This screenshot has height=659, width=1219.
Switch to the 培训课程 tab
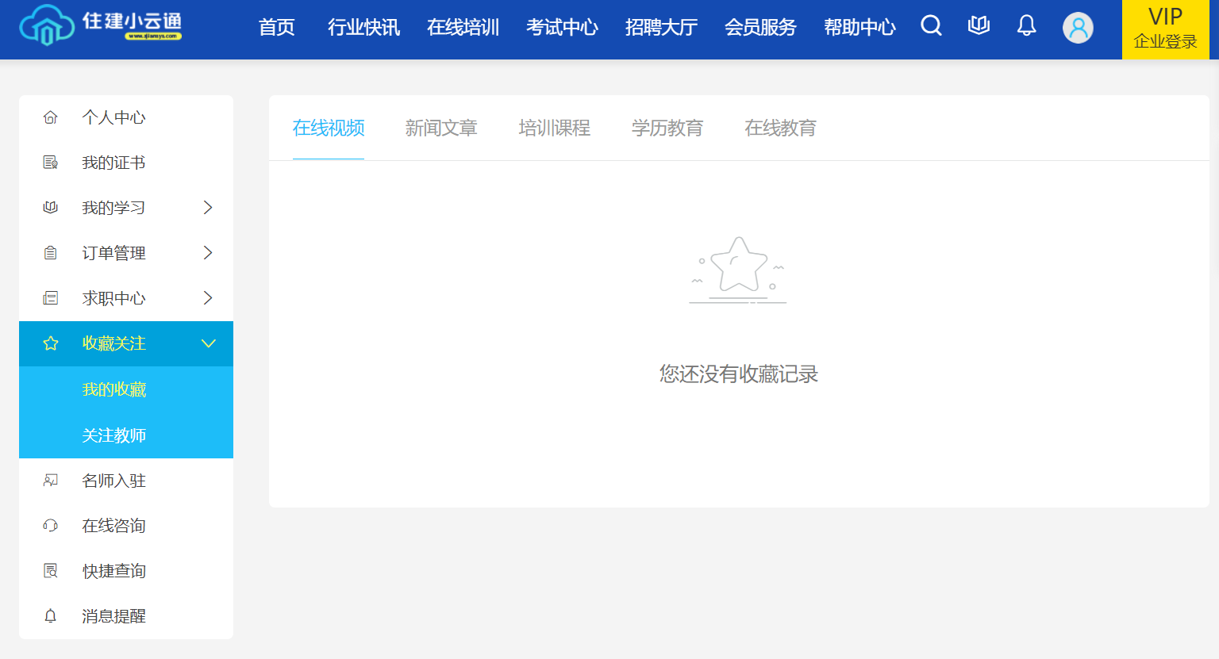554,128
